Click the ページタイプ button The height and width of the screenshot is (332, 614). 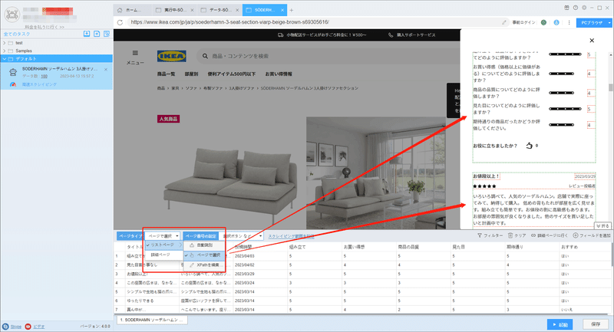[130, 236]
